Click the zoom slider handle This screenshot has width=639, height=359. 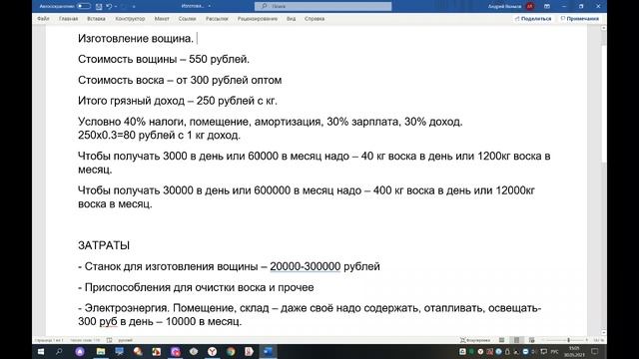(x=568, y=340)
